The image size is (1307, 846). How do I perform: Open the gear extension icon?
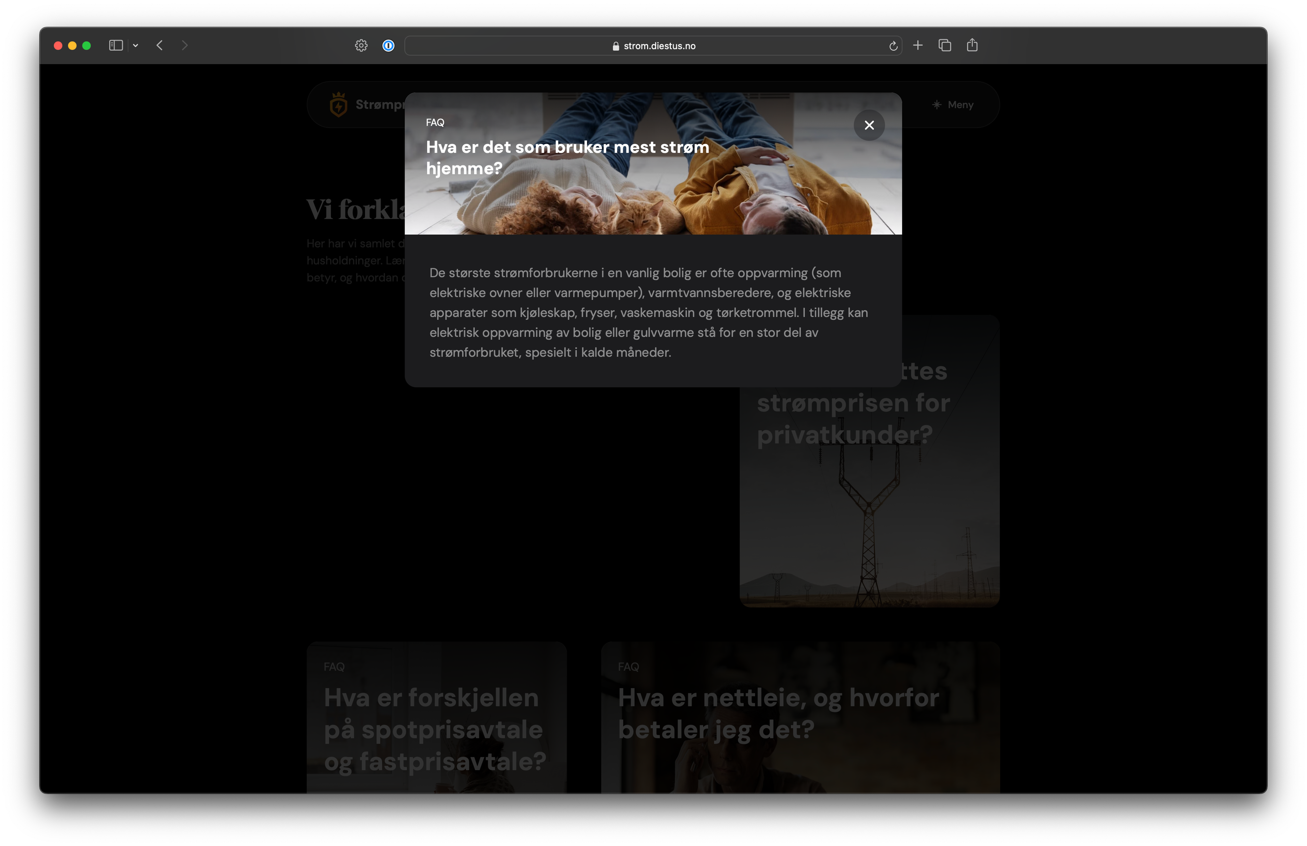(361, 46)
